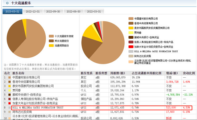This screenshot has width=197, height=120.
Task: Click legend swatch for 中国建材股份有限公司
Action: (131, 18)
